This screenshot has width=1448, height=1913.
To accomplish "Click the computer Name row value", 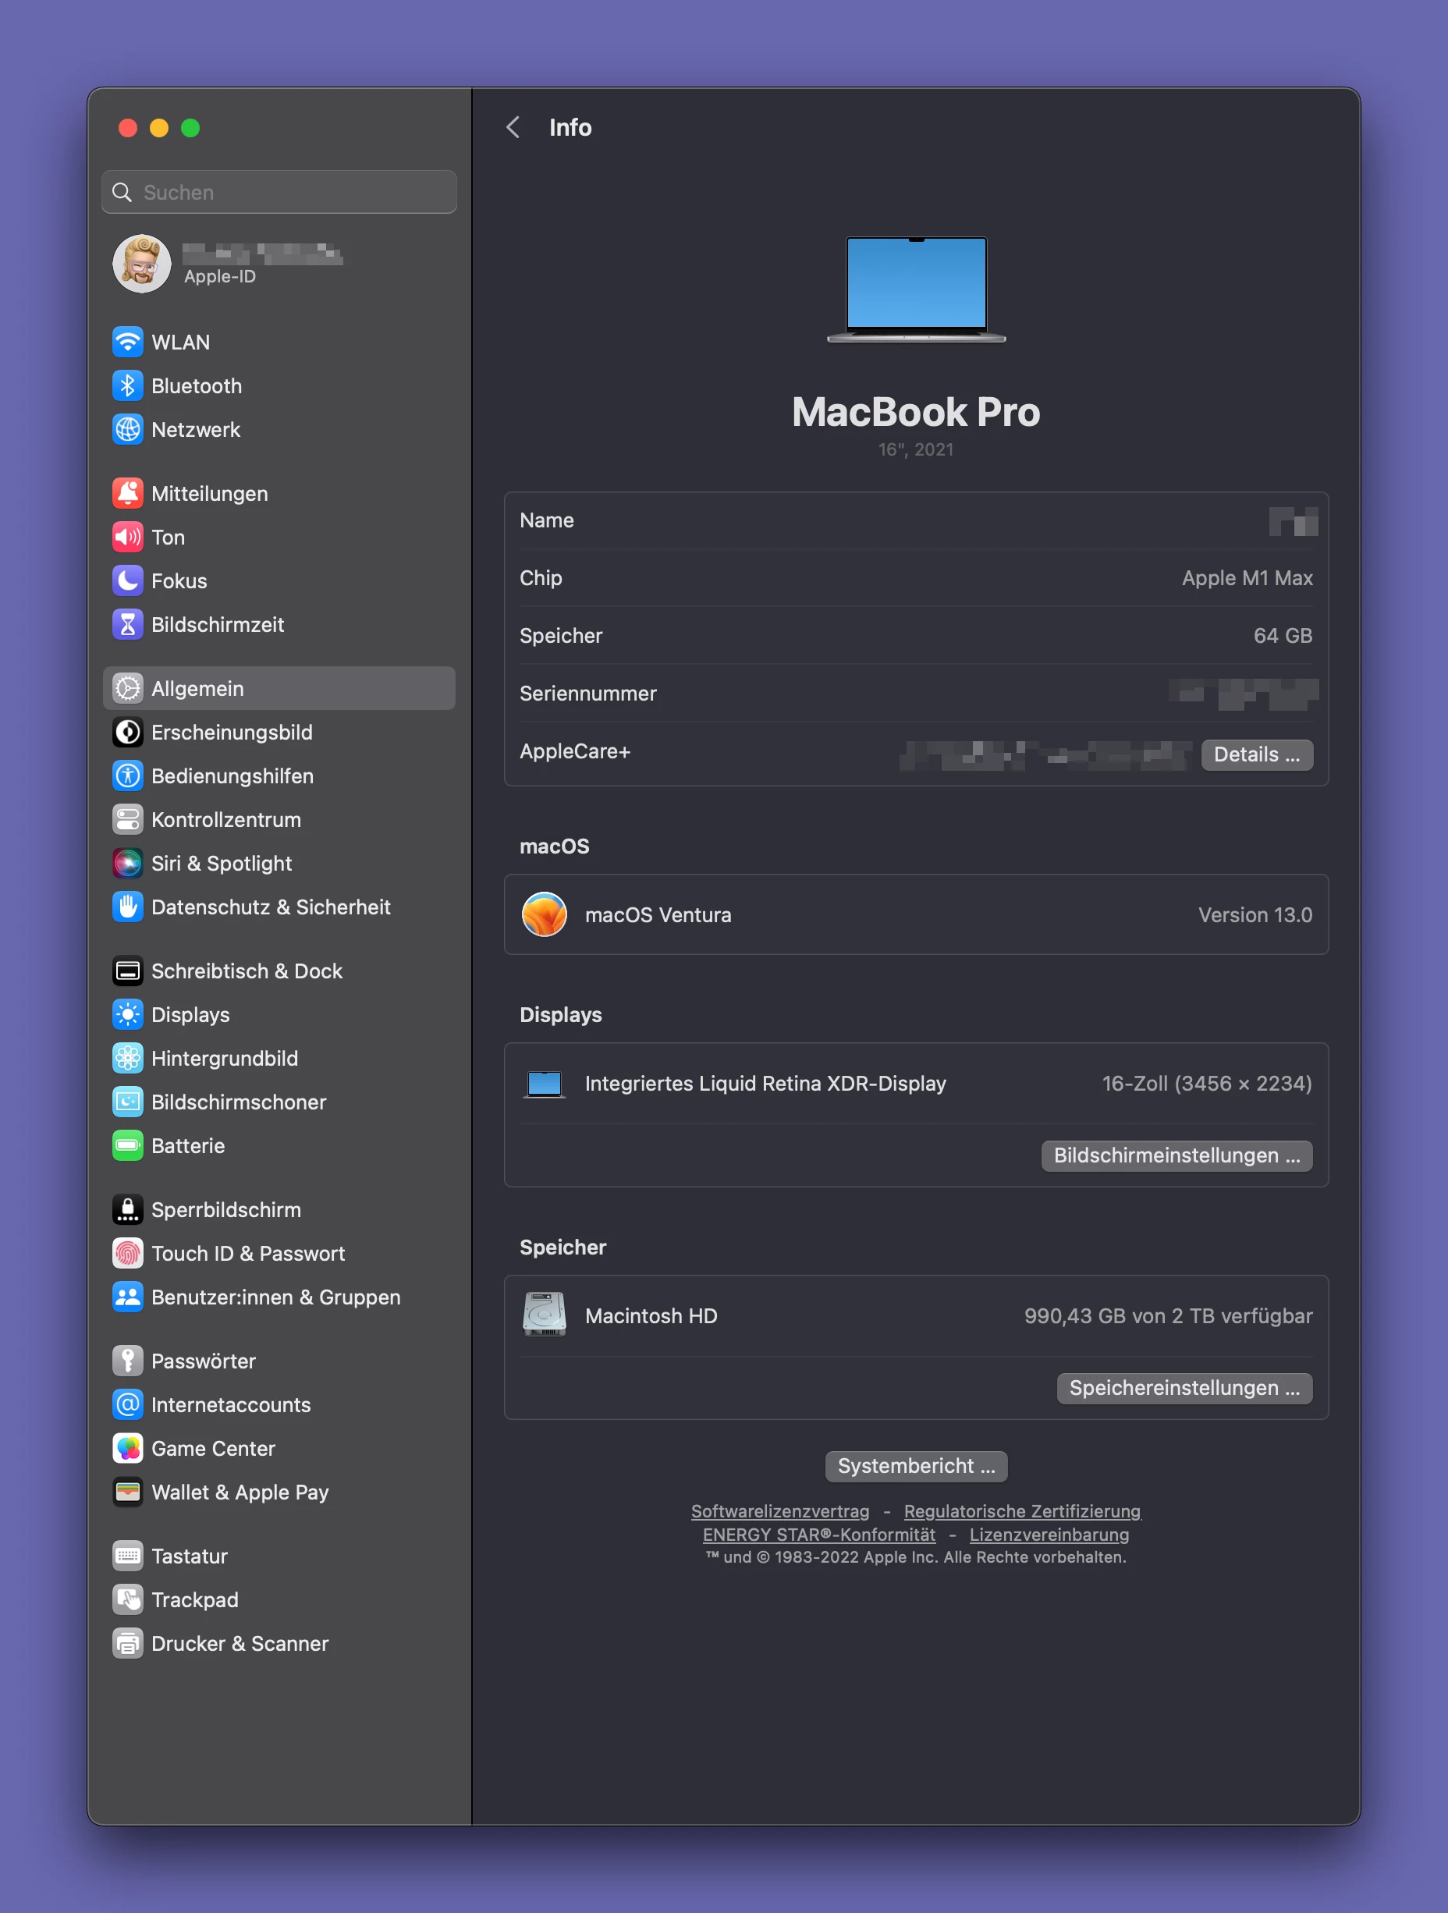I will pyautogui.click(x=1294, y=520).
